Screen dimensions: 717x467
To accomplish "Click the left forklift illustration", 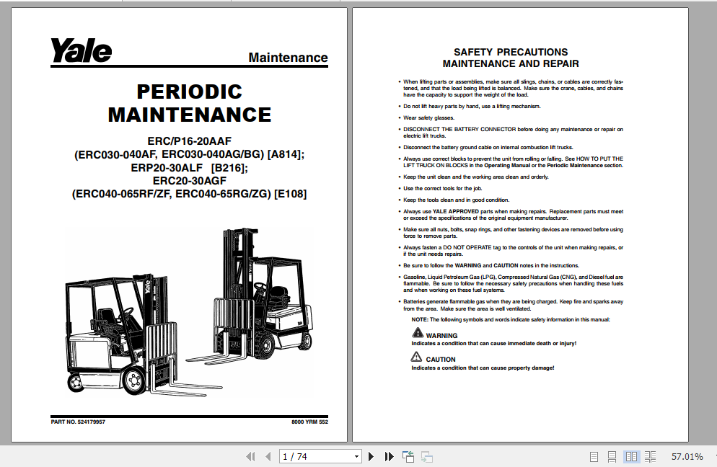I will coord(144,334).
